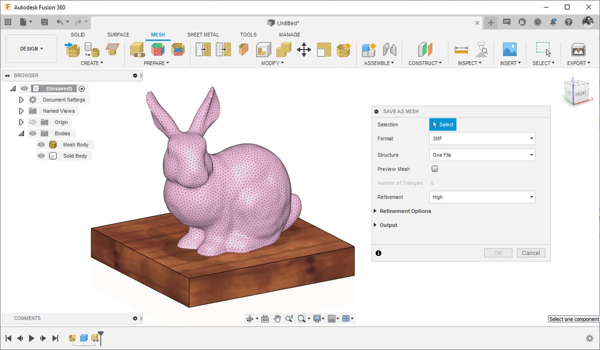Expand the Refinement Options section
Screen dimensions: 600x350
click(375, 211)
